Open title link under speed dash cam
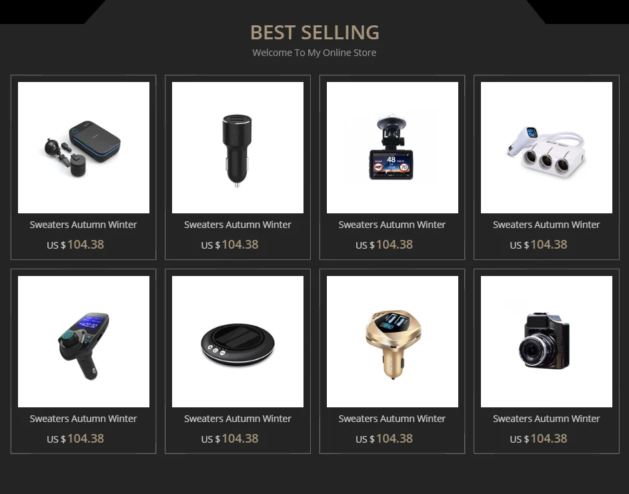This screenshot has height=494, width=629. pyautogui.click(x=392, y=225)
